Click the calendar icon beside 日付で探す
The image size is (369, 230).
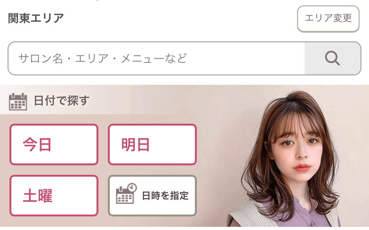coord(18,102)
